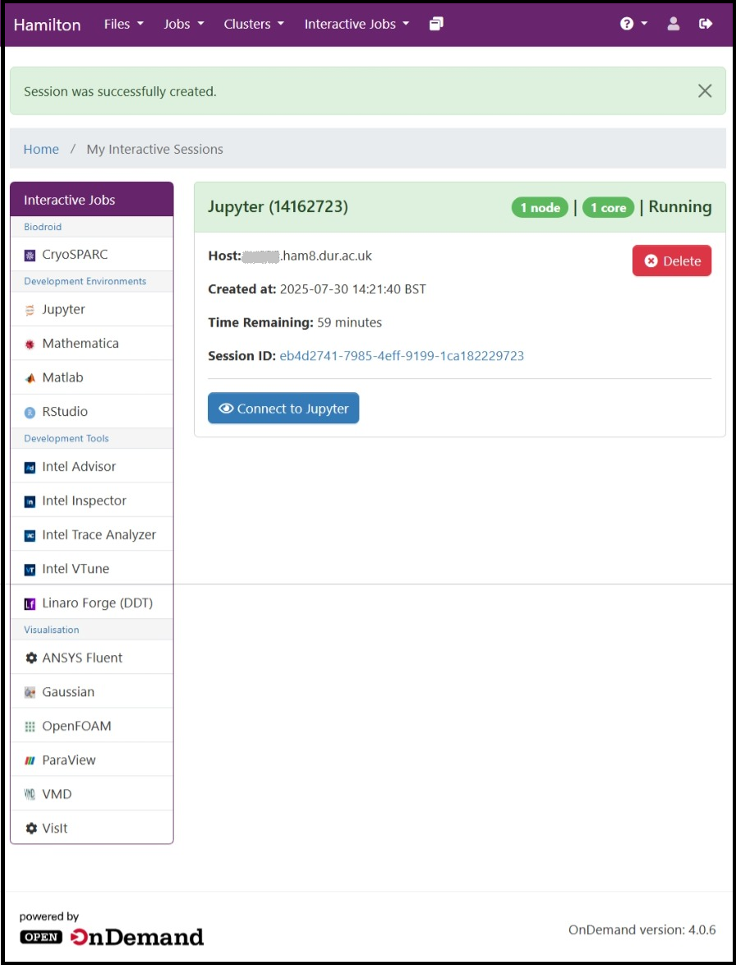Open the Jobs menu
736x965 pixels.
(183, 24)
